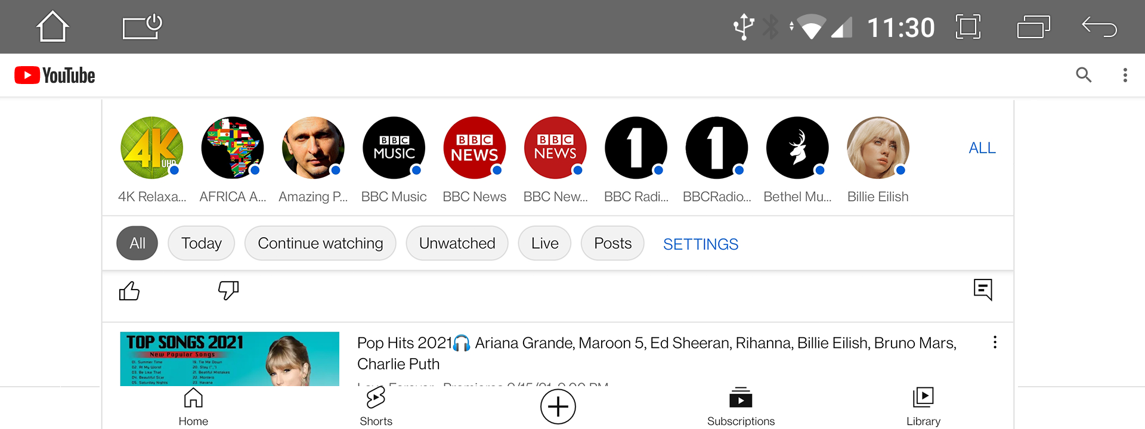This screenshot has height=429, width=1145.
Task: Open subscription SETTINGS link
Action: coord(700,244)
